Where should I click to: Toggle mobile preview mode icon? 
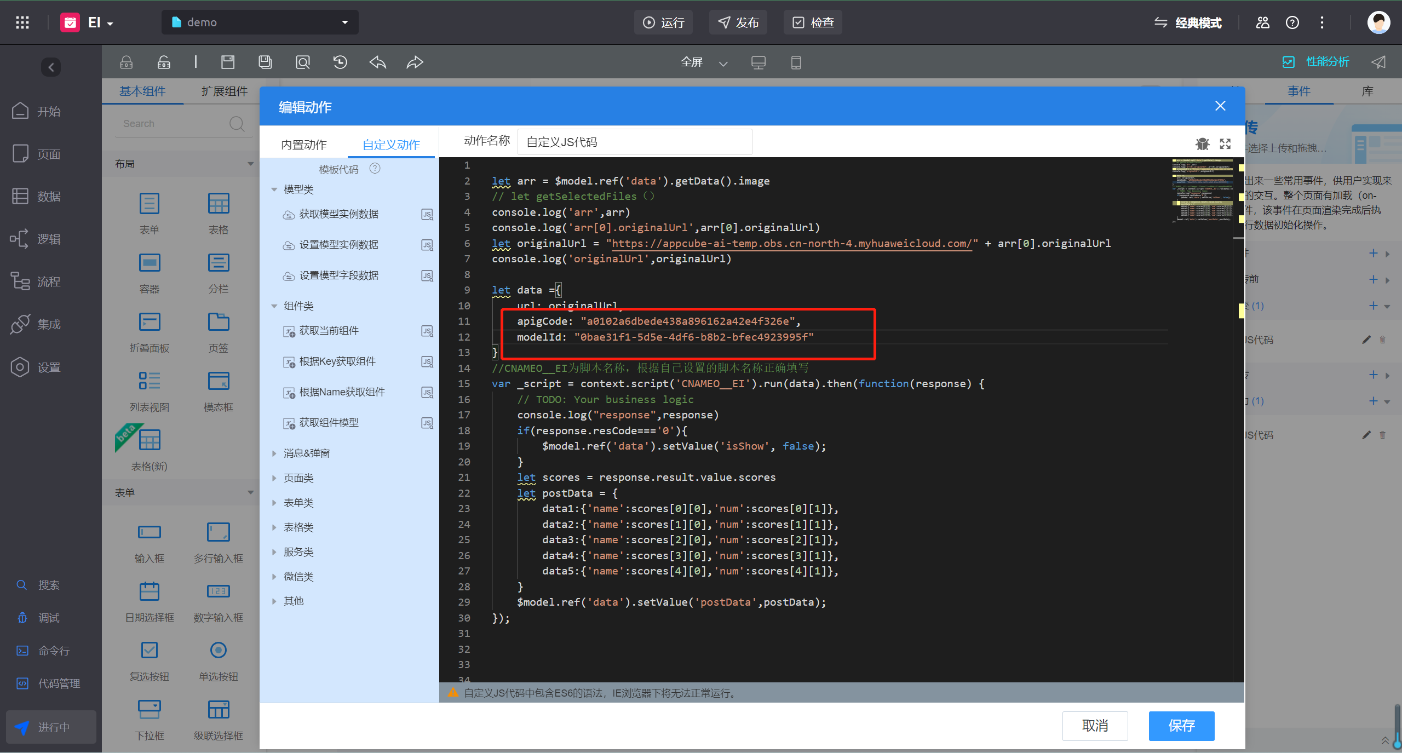(796, 64)
